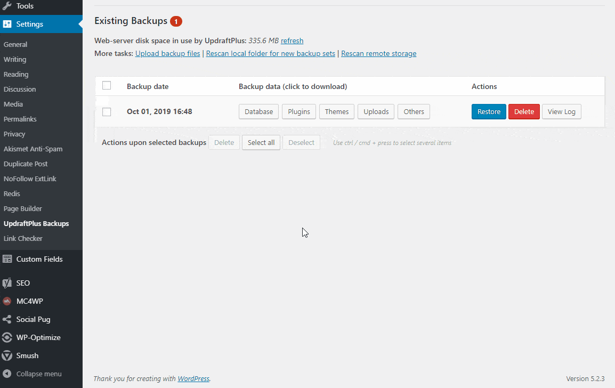Open Discussion settings
Image resolution: width=615 pixels, height=388 pixels.
point(20,89)
